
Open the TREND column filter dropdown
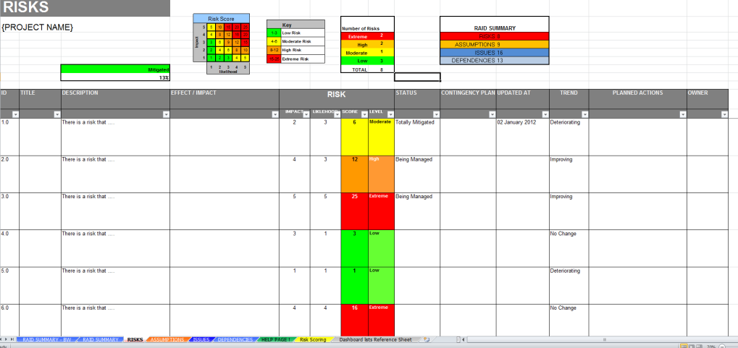point(584,114)
